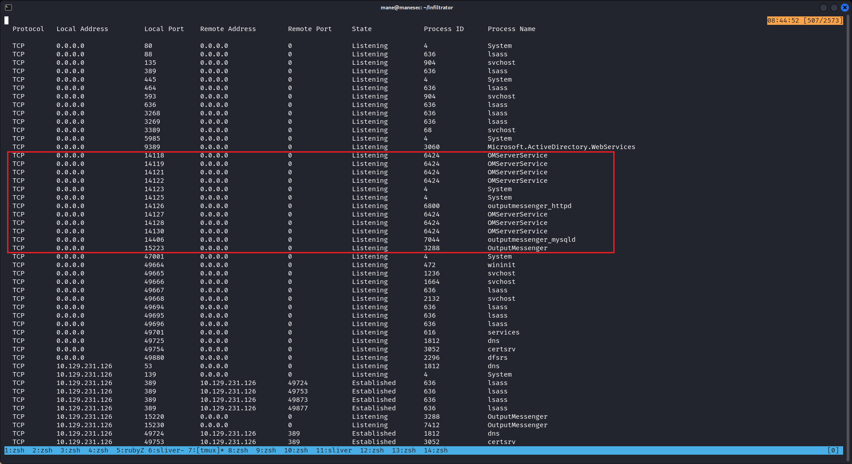Click the window title mane@manesec: ~/Infiltrator
Screen dimensions: 852x464
(417, 8)
